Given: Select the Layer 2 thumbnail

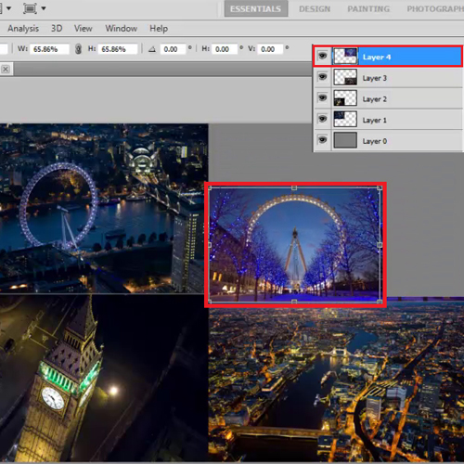Looking at the screenshot, I should pos(345,98).
